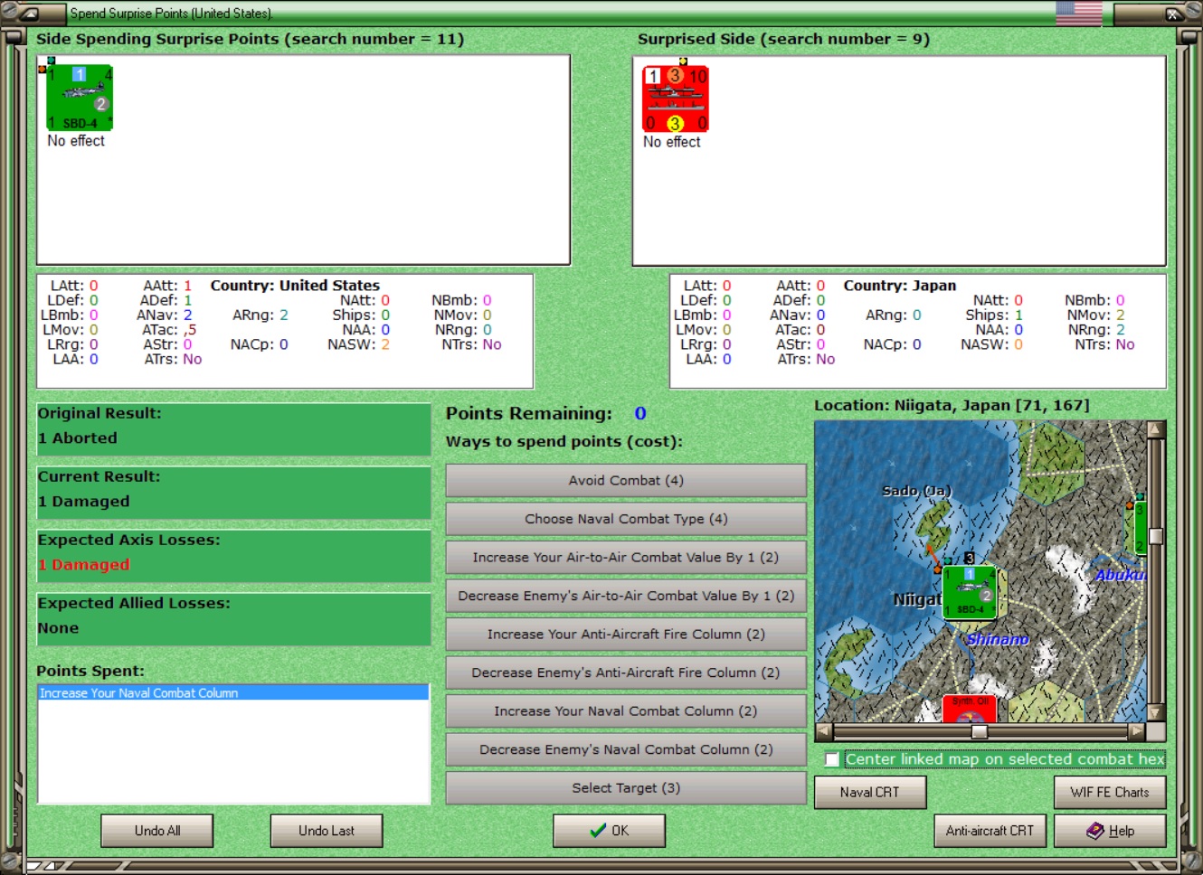Spend points on Avoid Combat (4)
This screenshot has height=875, width=1203.
coord(626,481)
